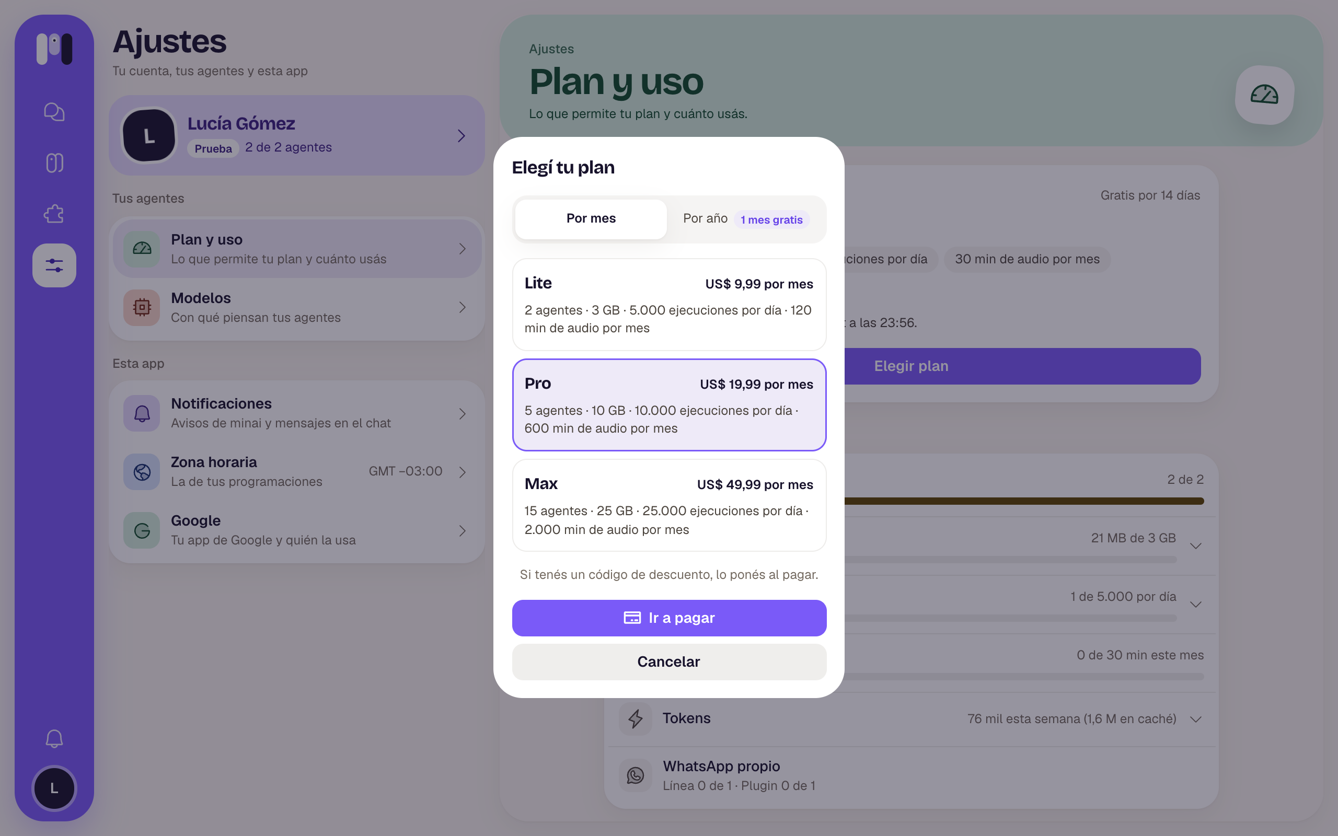This screenshot has width=1338, height=836.
Task: Click the L avatar at sidebar bottom
Action: point(54,788)
